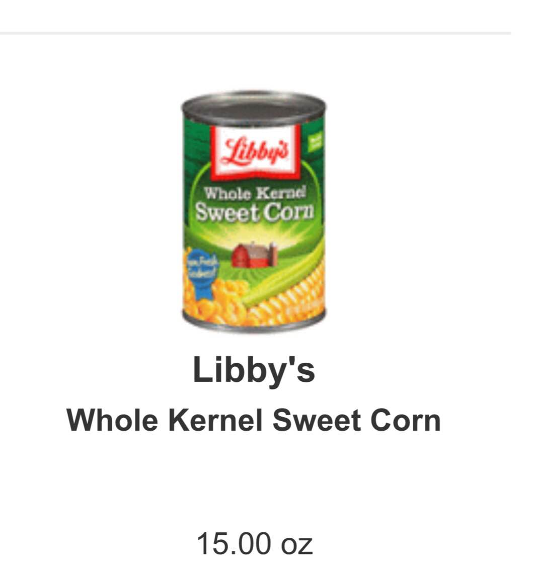Click "Sweet Corn" text printed on the can
The width and height of the screenshot is (538, 569).
(x=254, y=212)
